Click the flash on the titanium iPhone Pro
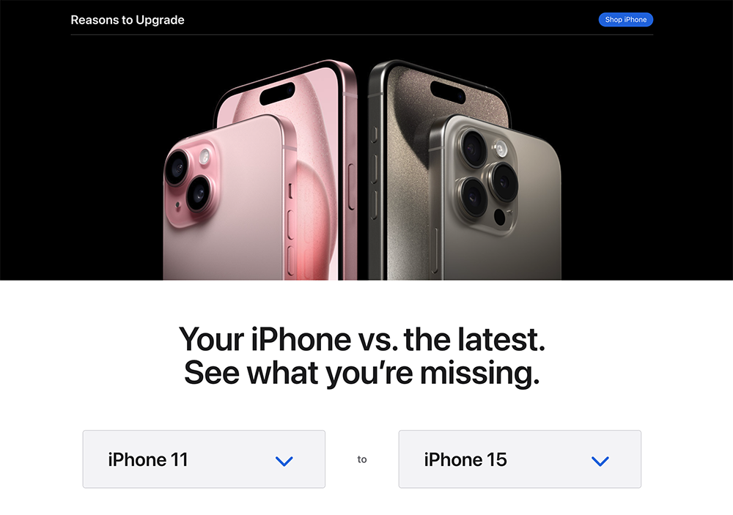The image size is (733, 515). [501, 149]
